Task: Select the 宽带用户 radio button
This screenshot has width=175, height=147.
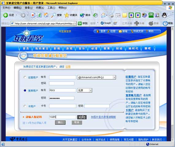Action: 25,90
